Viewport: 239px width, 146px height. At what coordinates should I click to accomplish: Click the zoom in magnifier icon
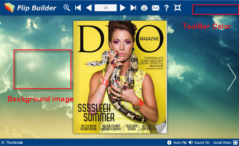67,8
